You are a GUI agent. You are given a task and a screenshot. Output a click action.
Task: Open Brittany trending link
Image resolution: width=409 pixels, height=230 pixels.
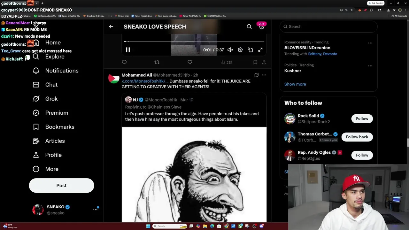(x=315, y=54)
